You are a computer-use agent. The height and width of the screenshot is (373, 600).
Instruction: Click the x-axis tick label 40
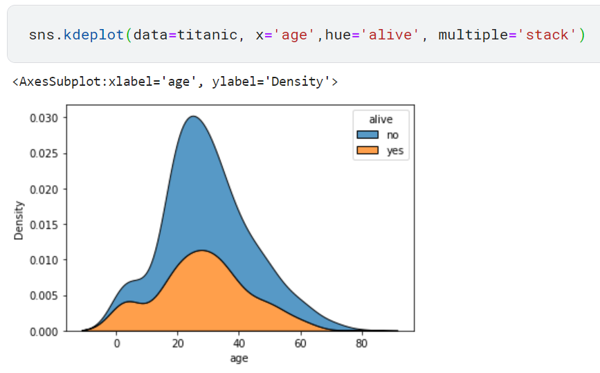click(x=239, y=343)
